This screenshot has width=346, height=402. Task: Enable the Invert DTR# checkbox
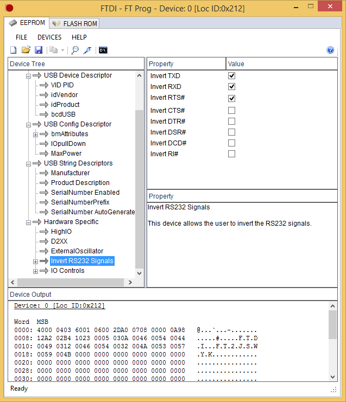pos(231,122)
